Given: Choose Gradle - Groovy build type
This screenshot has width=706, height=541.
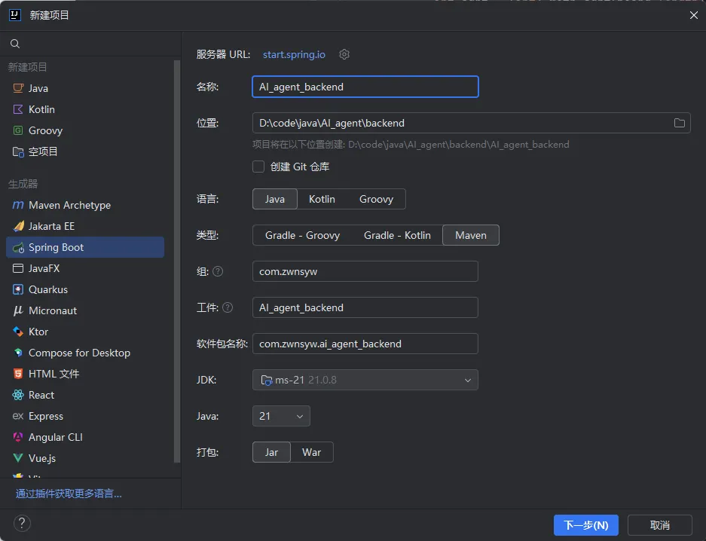Looking at the screenshot, I should click(303, 235).
